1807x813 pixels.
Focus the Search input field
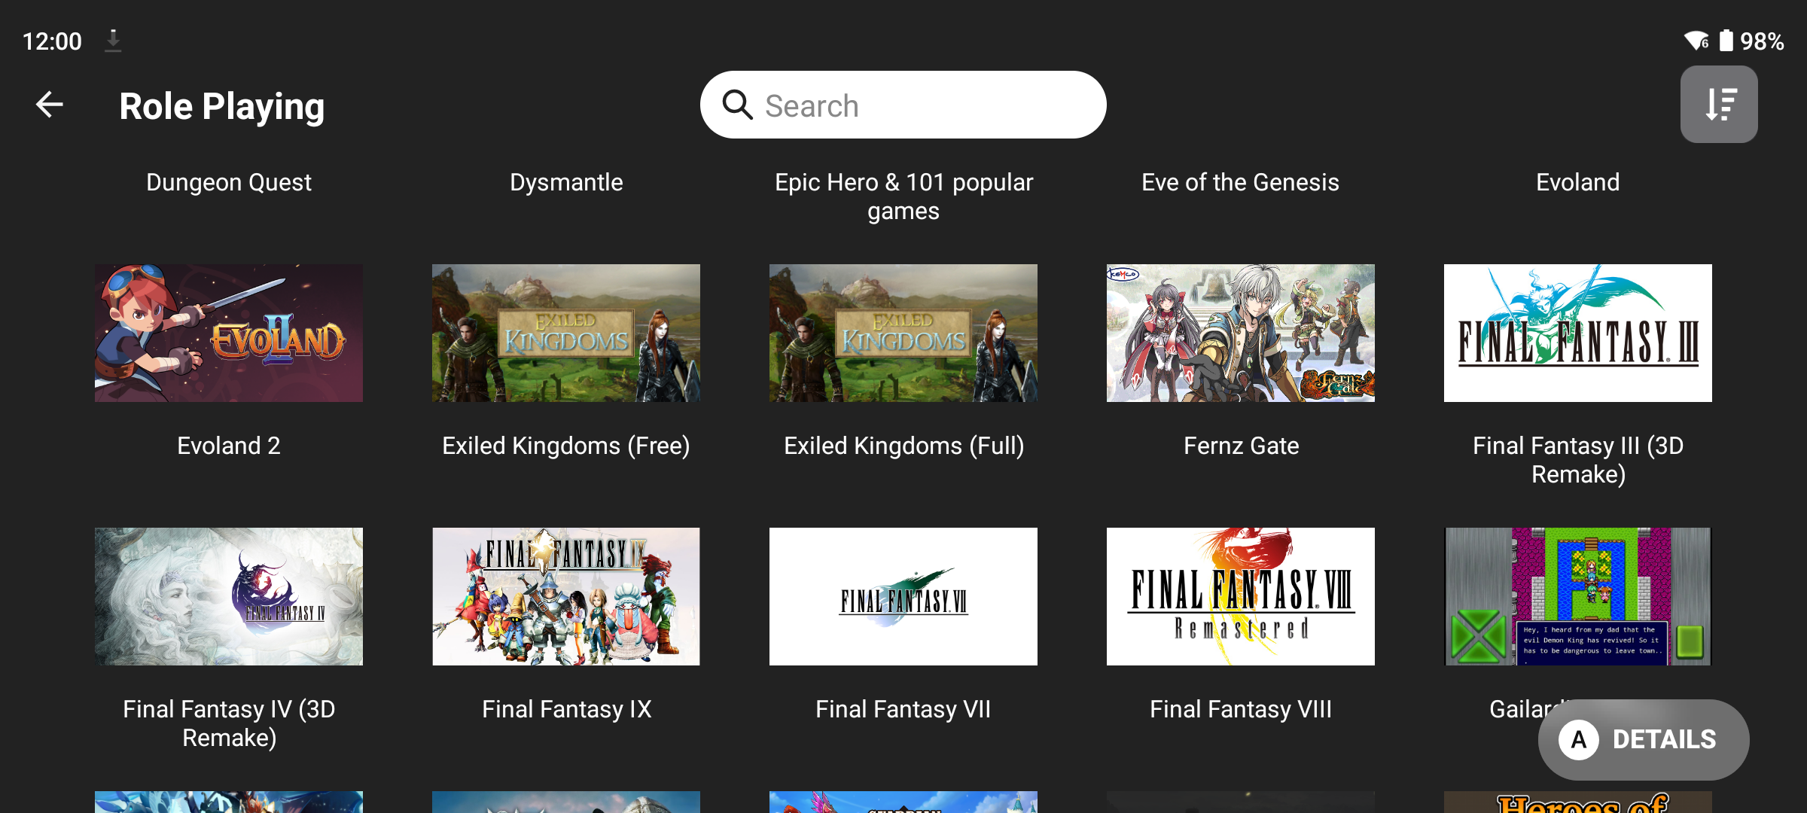tap(903, 105)
